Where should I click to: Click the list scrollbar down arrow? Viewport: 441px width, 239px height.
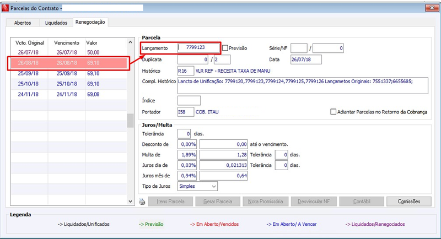[x=130, y=201]
